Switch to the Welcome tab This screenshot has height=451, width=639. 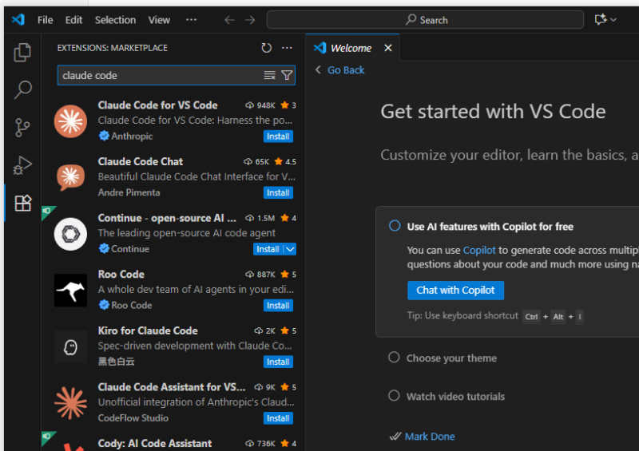click(351, 48)
